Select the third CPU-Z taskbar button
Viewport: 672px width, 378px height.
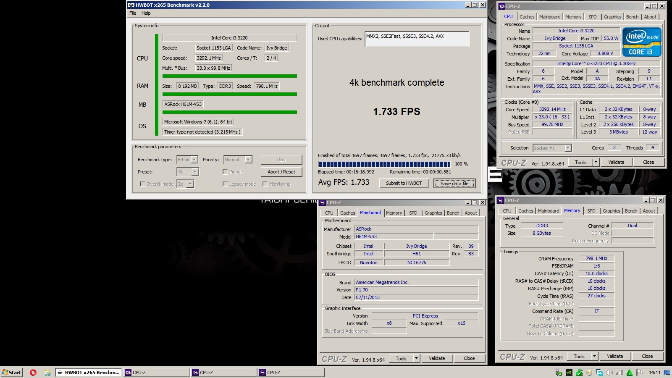(291, 373)
